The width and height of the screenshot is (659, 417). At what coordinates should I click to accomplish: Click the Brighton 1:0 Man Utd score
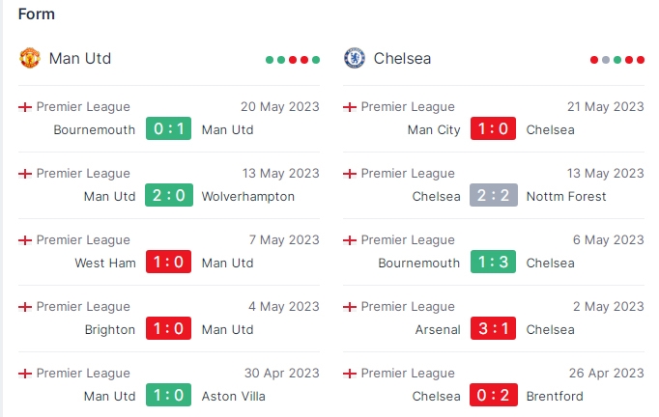pyautogui.click(x=168, y=328)
